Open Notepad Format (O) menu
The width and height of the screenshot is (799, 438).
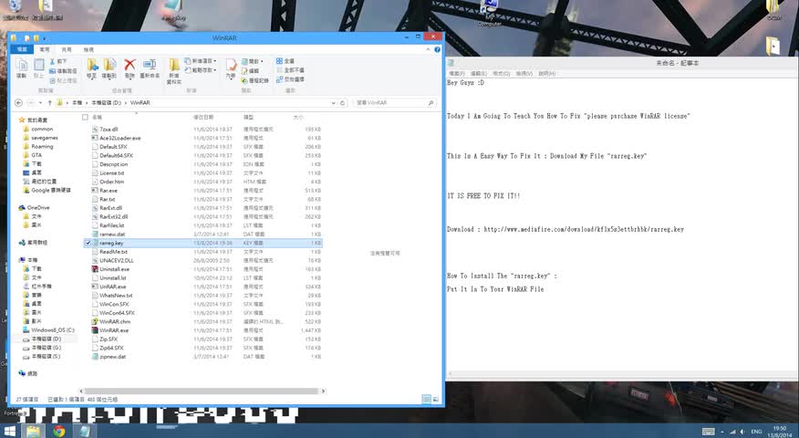(x=501, y=73)
